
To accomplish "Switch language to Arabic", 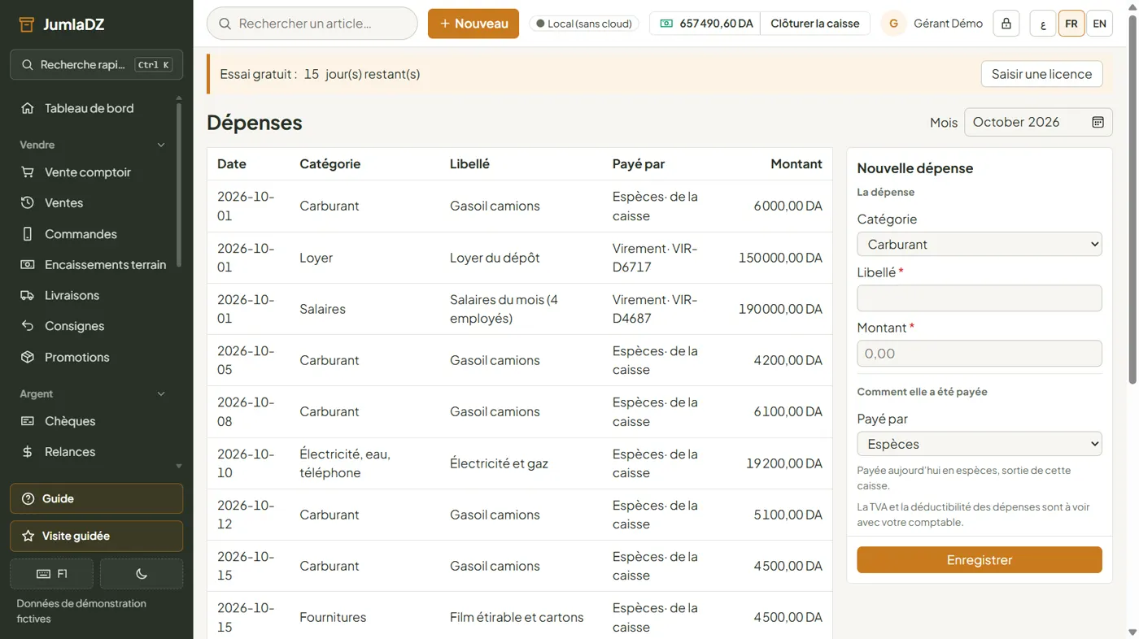I will [x=1043, y=24].
